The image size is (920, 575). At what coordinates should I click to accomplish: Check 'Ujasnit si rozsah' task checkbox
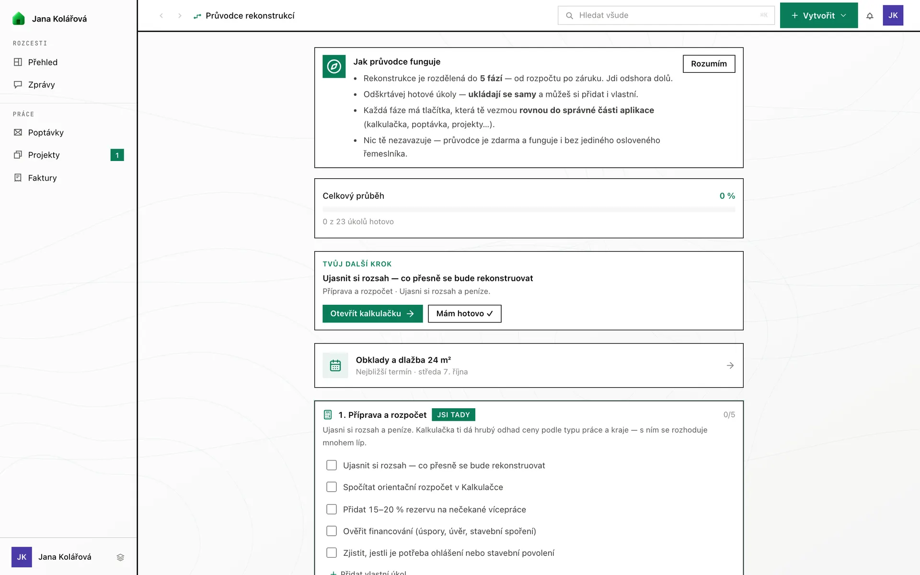(332, 465)
